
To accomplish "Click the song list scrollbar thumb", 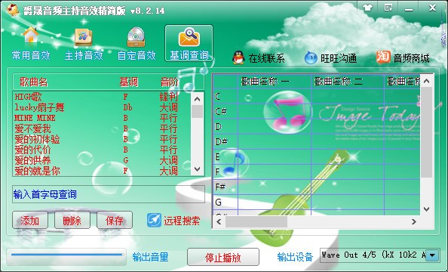I will 197,112.
